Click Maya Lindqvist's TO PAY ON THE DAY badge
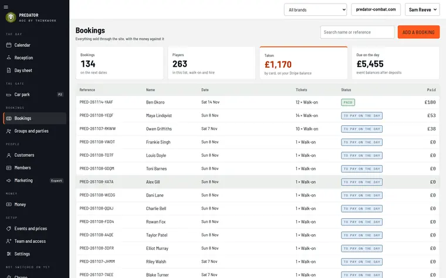 [361, 116]
